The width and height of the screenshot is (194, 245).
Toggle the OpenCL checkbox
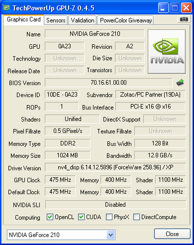[50, 217]
